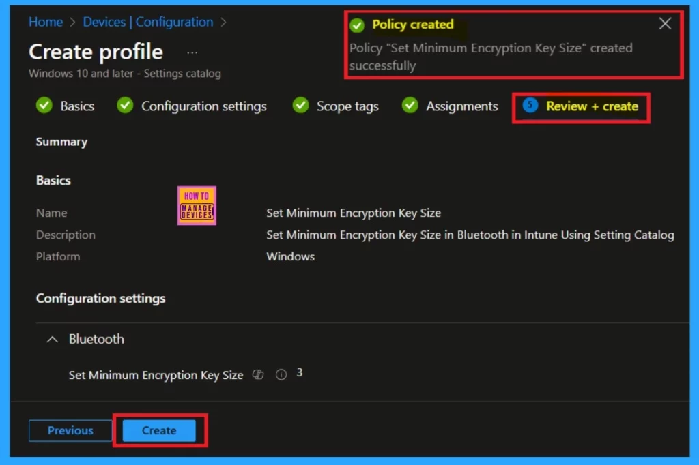Click the Assignments checkmark icon

point(410,106)
